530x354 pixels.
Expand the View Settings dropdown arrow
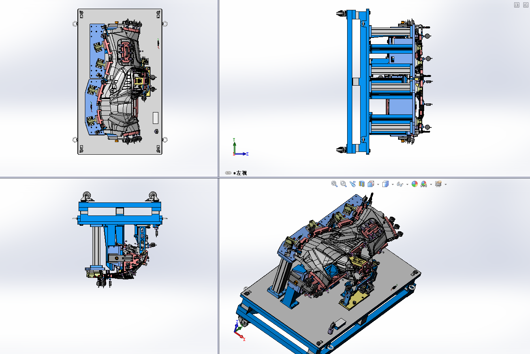tap(445, 184)
